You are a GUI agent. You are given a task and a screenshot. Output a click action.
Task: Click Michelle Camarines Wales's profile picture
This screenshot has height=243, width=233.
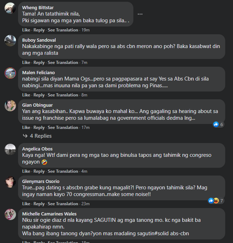point(10,214)
